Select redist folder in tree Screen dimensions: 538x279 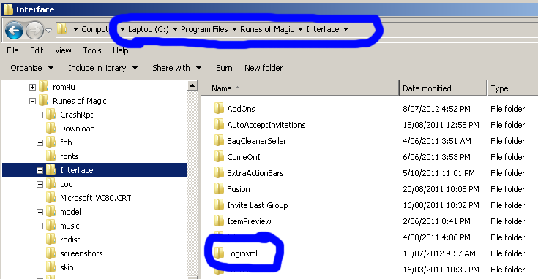(70, 240)
